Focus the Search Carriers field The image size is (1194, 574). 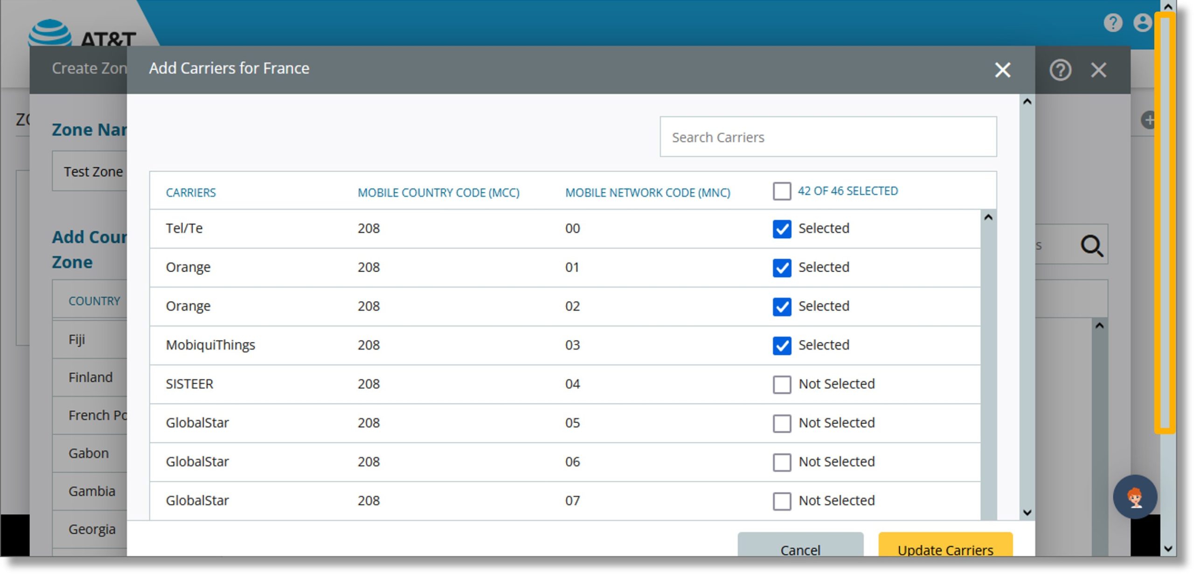pyautogui.click(x=828, y=137)
